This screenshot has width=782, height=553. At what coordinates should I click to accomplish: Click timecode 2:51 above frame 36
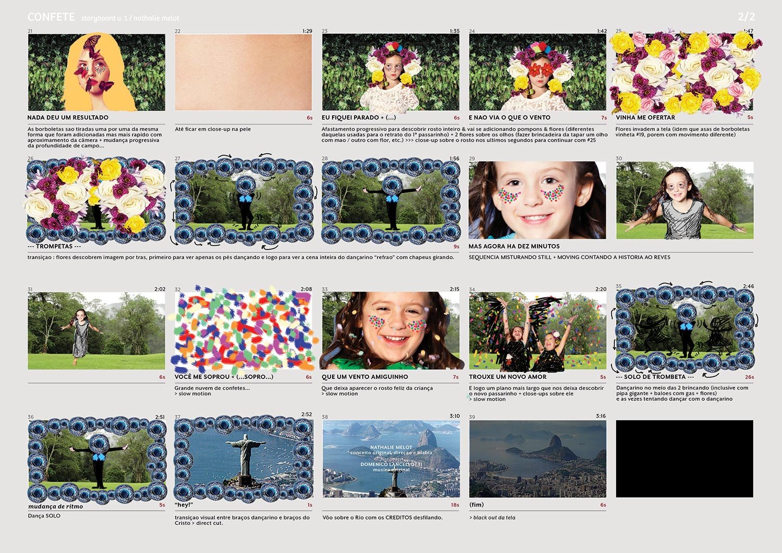[x=160, y=417]
